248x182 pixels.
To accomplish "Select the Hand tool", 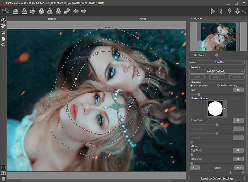I will (x=3, y=39).
